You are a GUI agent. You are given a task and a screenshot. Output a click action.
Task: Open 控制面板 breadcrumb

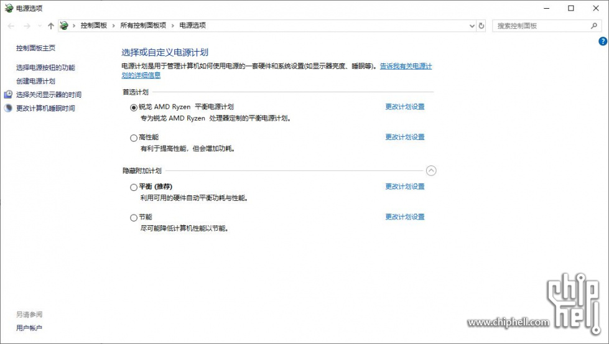(x=93, y=26)
